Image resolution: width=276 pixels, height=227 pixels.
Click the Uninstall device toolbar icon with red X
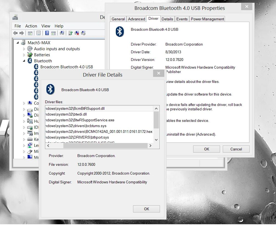(x=77, y=33)
